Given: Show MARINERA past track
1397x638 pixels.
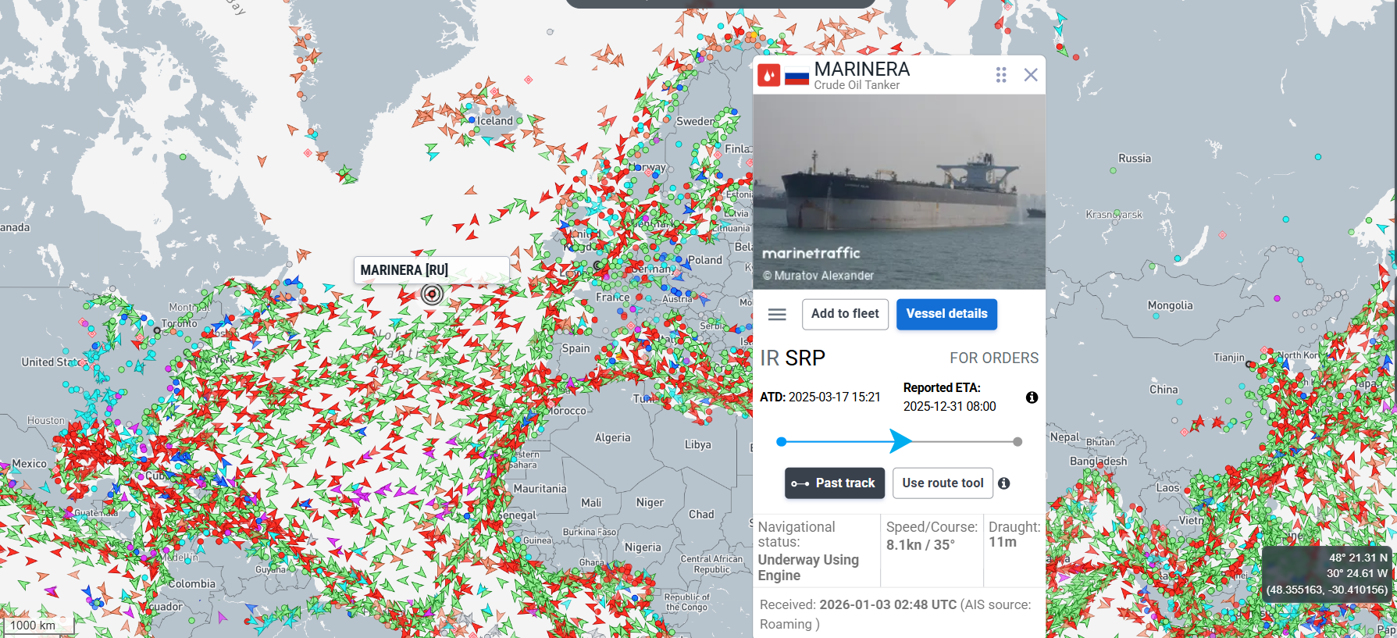Looking at the screenshot, I should (x=835, y=483).
